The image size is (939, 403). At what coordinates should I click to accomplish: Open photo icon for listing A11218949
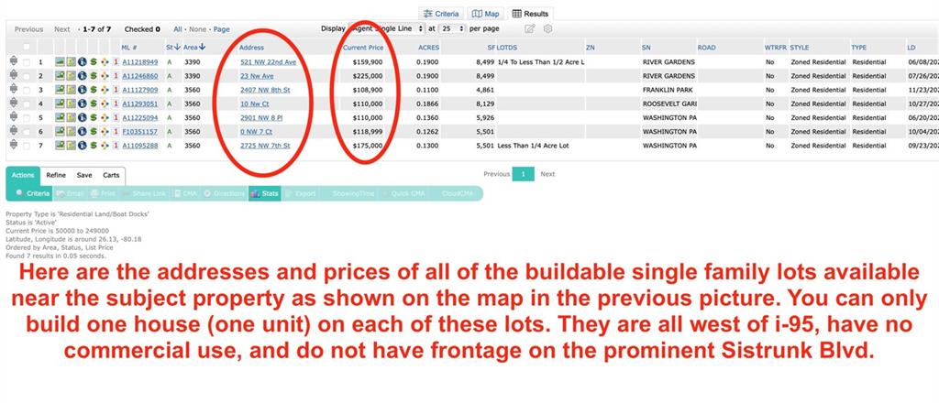tap(60, 62)
